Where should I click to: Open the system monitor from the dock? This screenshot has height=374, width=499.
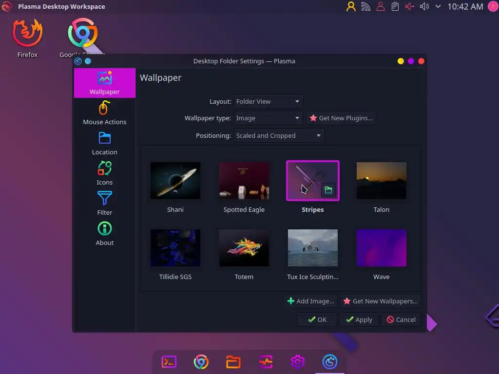(x=266, y=362)
